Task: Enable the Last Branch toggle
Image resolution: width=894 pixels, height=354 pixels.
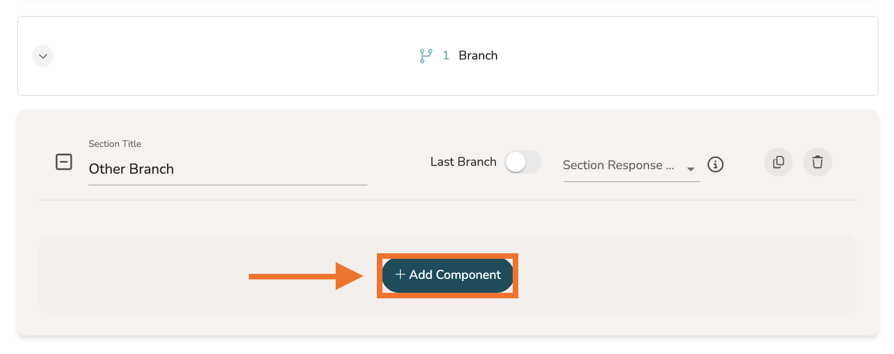Action: point(523,163)
